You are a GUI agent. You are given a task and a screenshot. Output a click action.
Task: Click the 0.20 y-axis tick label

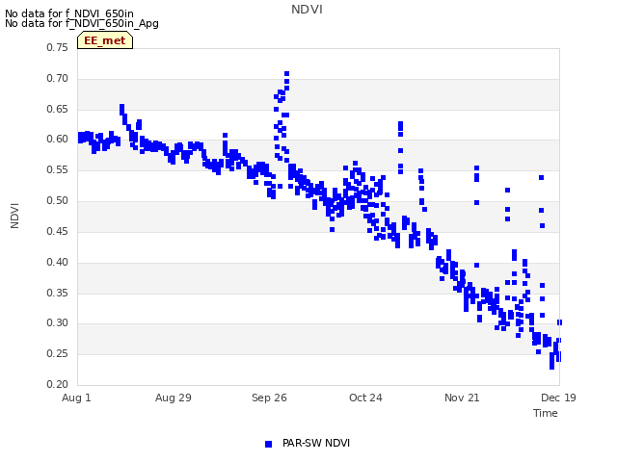pyautogui.click(x=58, y=384)
